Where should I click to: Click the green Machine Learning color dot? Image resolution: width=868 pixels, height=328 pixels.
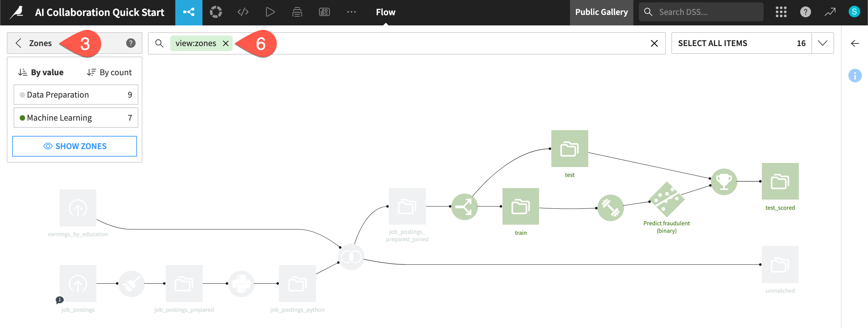coord(22,118)
